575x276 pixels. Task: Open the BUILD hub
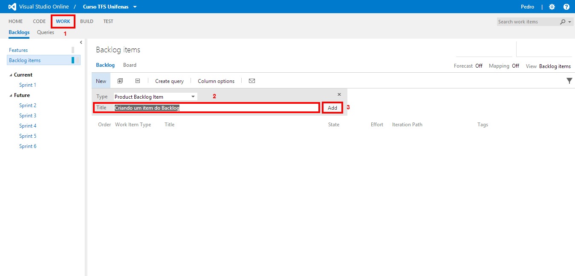click(87, 21)
